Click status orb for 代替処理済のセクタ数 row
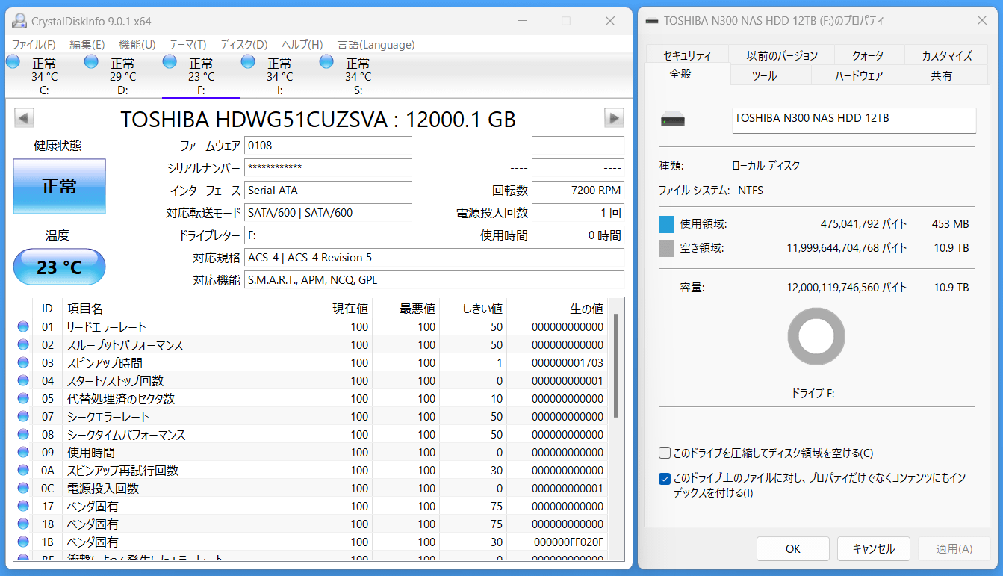Image resolution: width=1003 pixels, height=576 pixels. click(23, 399)
